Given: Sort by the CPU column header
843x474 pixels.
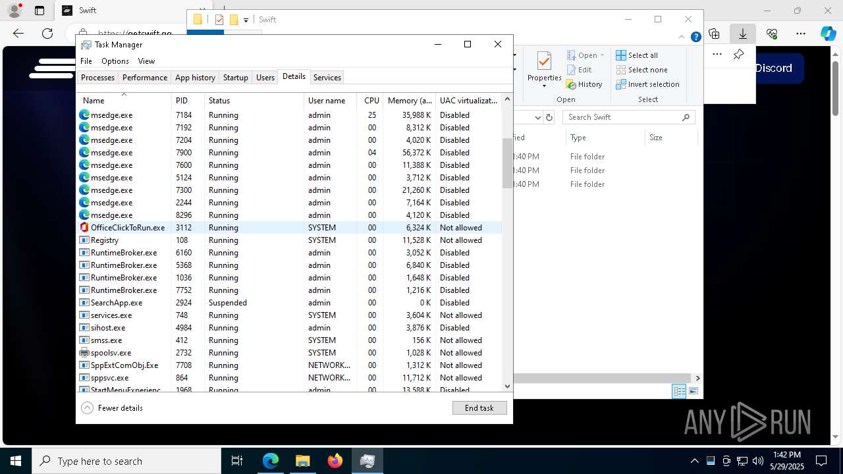Looking at the screenshot, I should pos(369,100).
